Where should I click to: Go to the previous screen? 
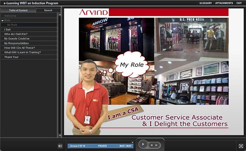(152, 145)
